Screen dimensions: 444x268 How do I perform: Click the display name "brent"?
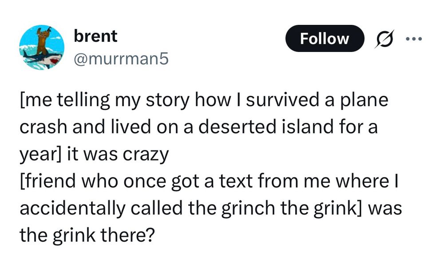coord(95,36)
